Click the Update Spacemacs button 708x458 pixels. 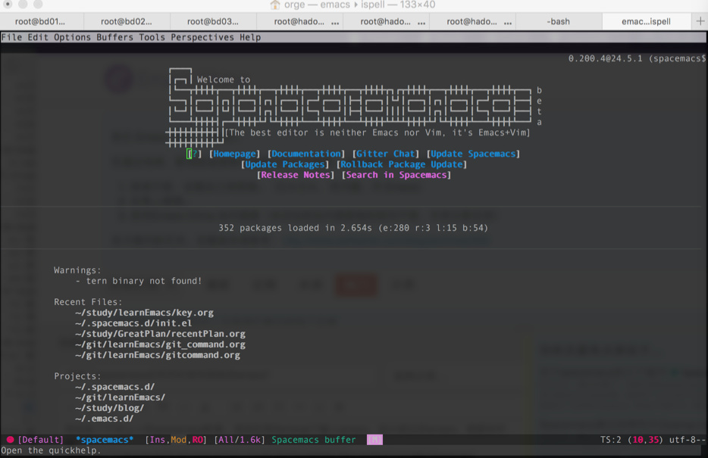coord(473,154)
